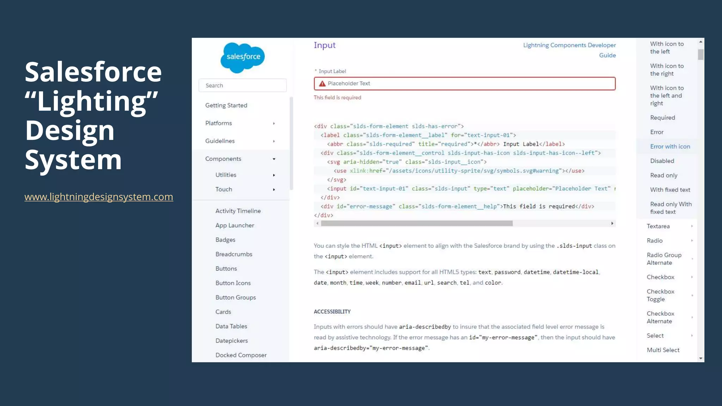This screenshot has height=406, width=722.
Task: Click the code block right scroll arrow
Action: 612,223
